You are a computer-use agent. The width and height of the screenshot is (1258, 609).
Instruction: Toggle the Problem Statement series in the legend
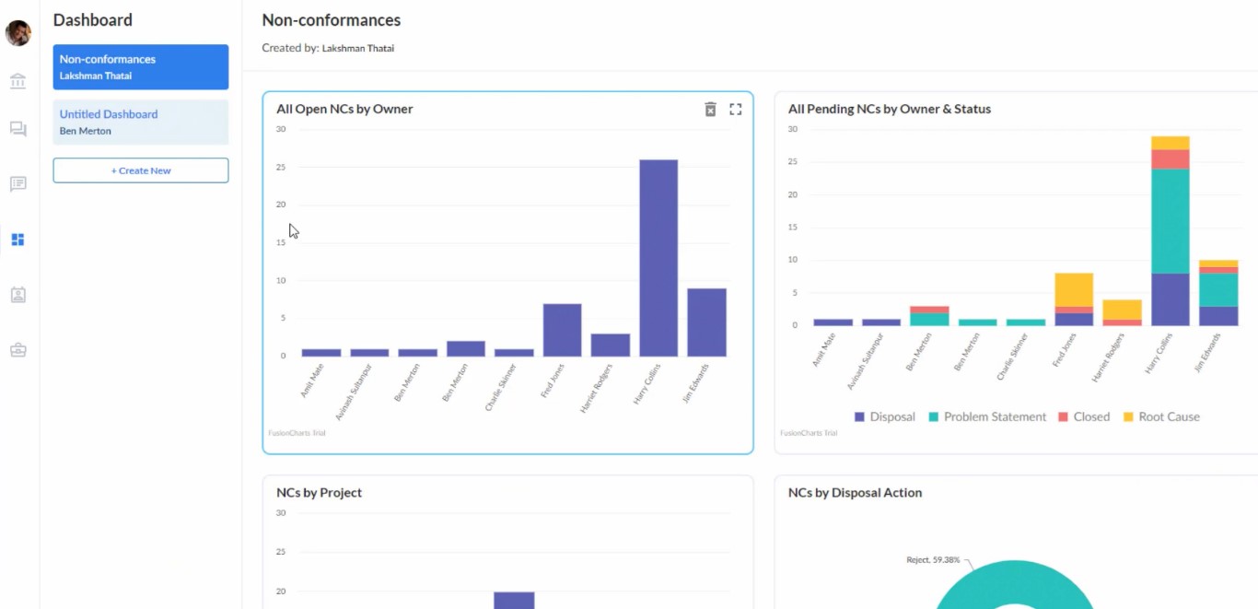[986, 416]
